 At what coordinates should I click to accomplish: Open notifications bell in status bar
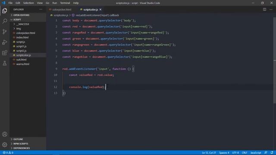[x=272, y=153]
